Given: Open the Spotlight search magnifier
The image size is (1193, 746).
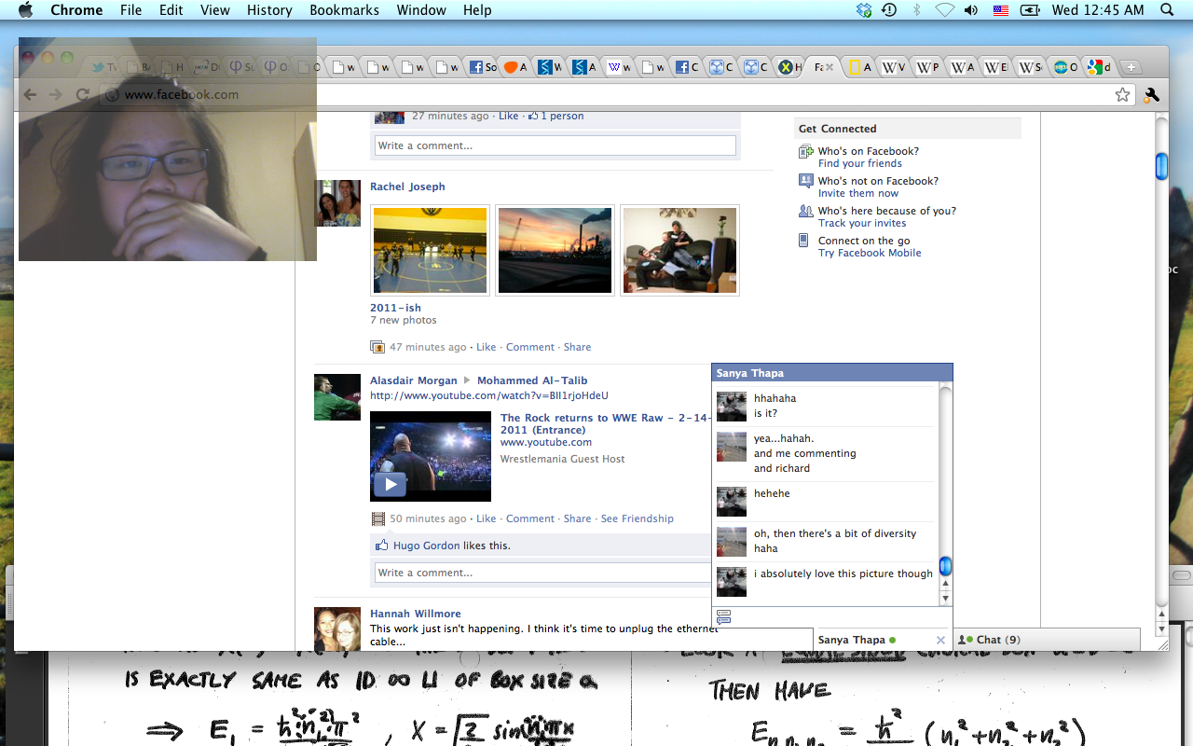Looking at the screenshot, I should coord(1167,10).
